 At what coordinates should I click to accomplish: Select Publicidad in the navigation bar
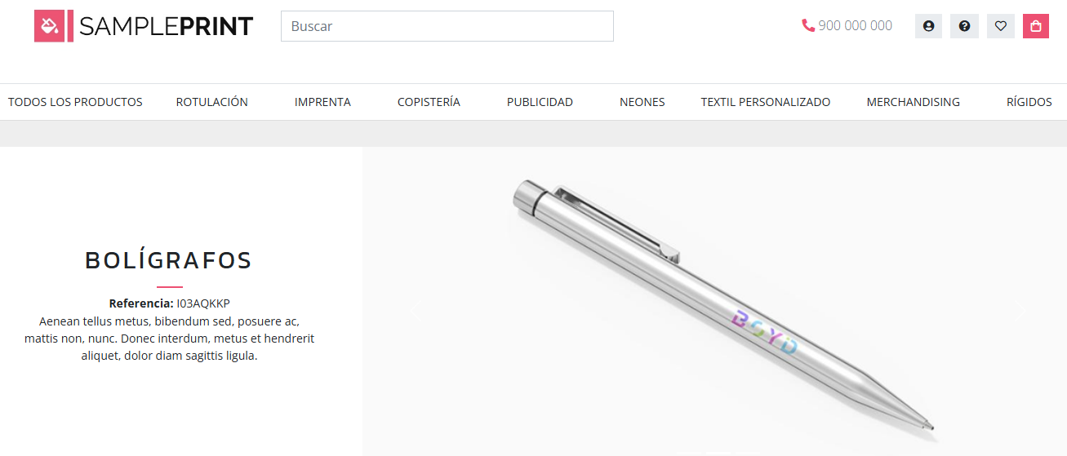[x=540, y=102]
